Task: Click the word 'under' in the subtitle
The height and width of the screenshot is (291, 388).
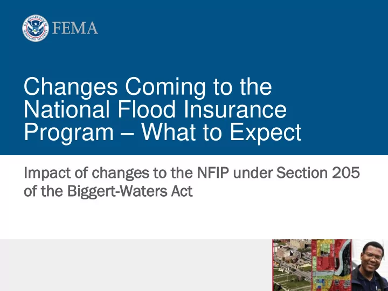Action: click(x=253, y=172)
